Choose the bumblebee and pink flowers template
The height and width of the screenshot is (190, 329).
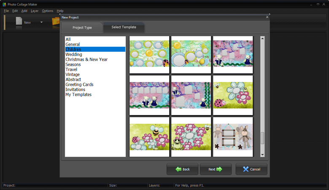(x=149, y=137)
